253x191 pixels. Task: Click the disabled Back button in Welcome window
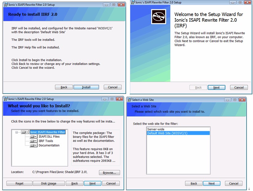[x=198, y=87]
